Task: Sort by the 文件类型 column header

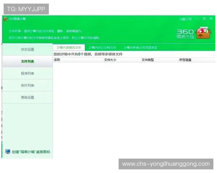Action: click(x=159, y=60)
